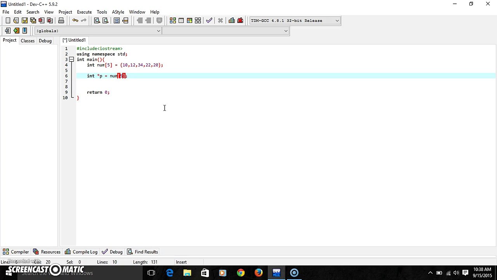Viewport: 497px width, 280px height.
Task: Open the Search menu
Action: point(33,12)
